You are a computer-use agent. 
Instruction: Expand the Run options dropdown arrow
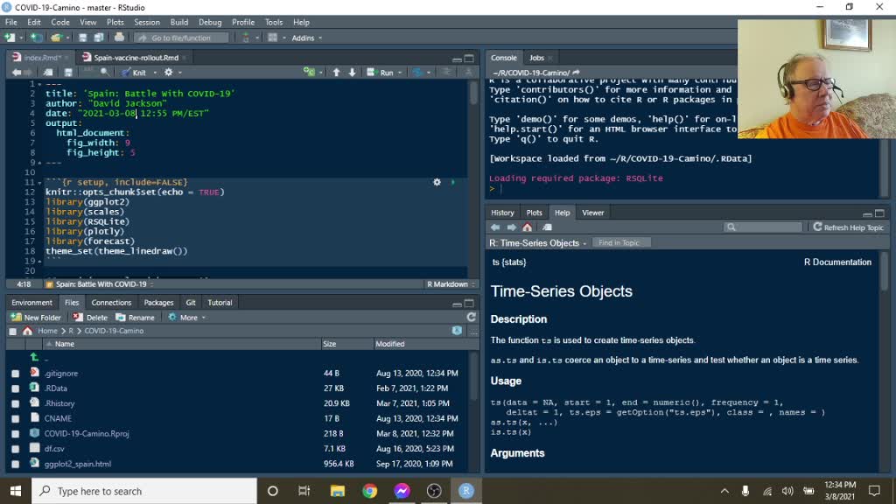point(399,73)
